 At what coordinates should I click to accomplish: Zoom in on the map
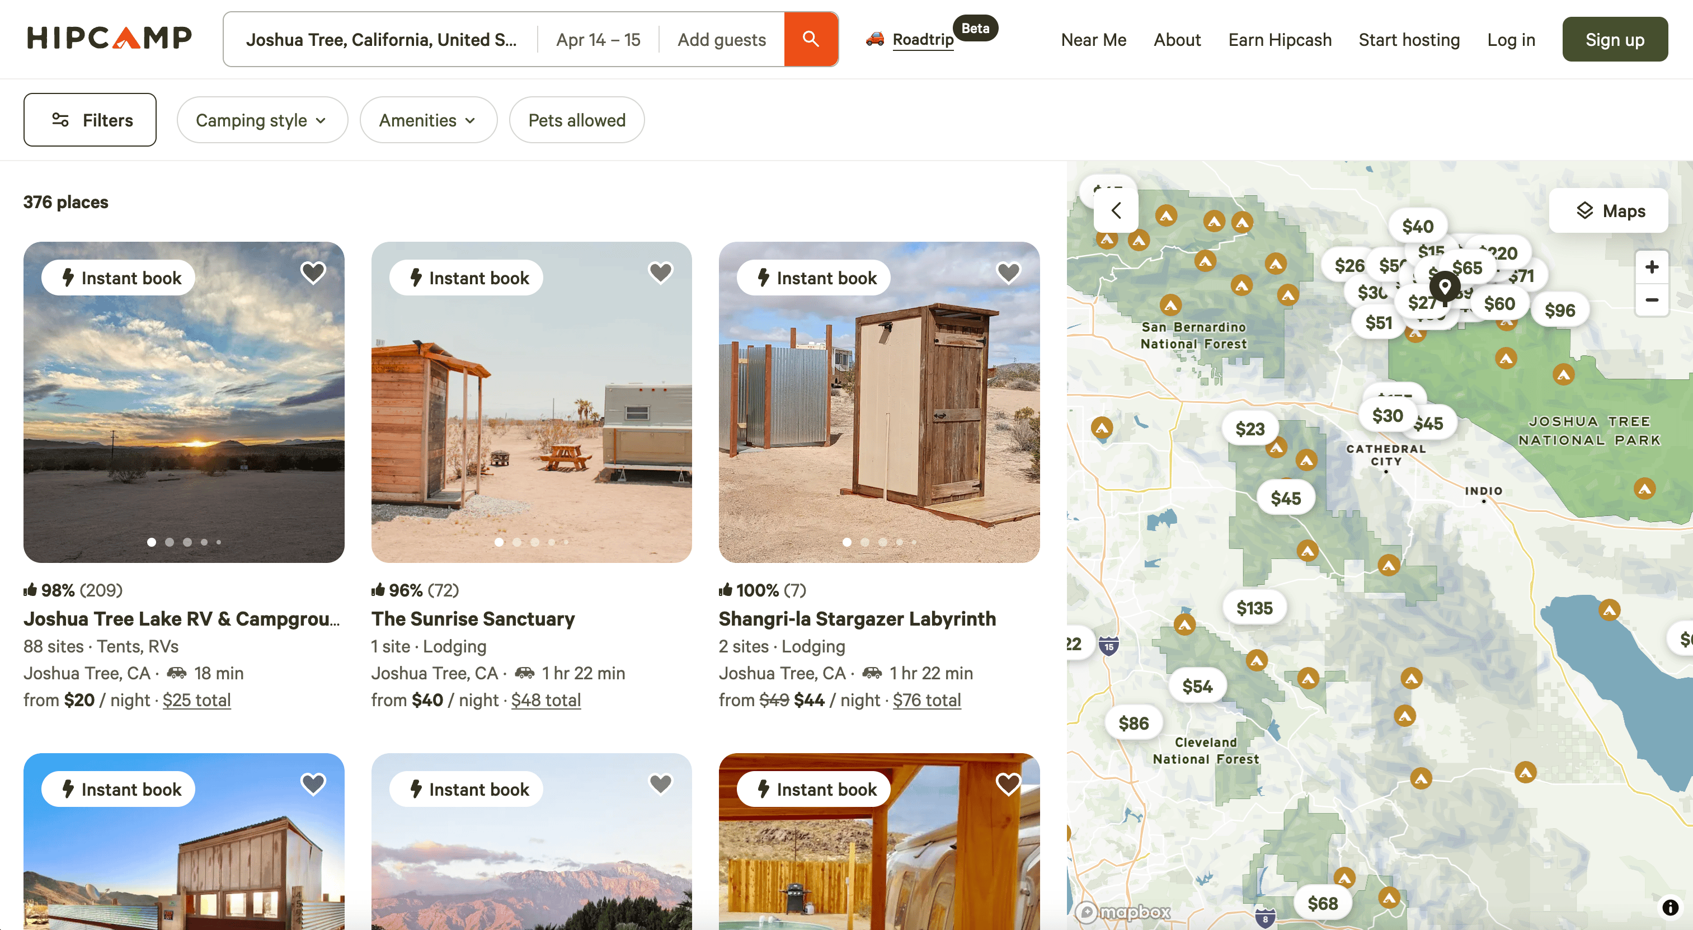point(1651,267)
